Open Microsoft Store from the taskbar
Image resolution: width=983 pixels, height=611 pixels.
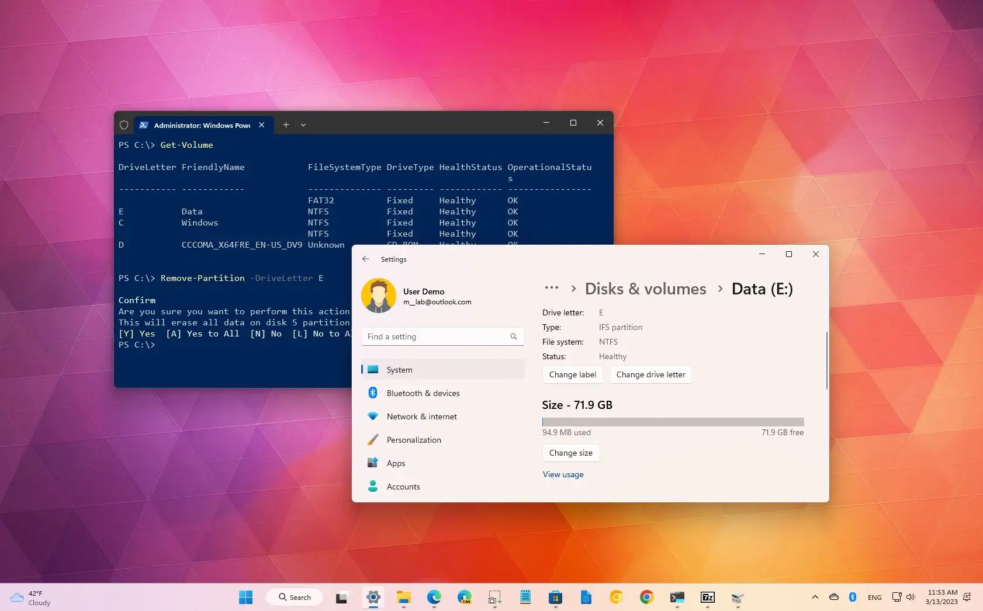pyautogui.click(x=556, y=597)
